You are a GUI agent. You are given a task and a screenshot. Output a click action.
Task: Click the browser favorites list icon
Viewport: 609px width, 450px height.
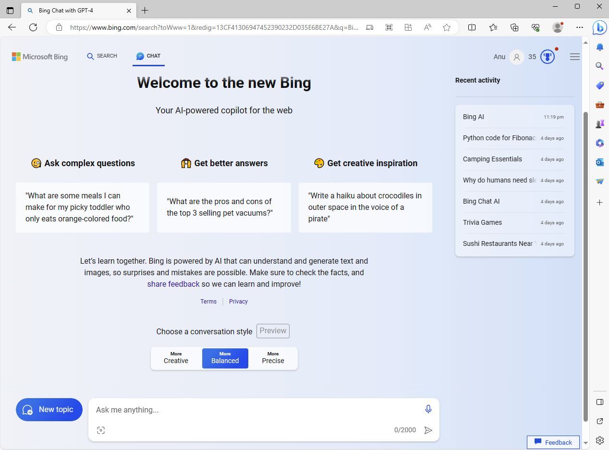[x=493, y=27]
